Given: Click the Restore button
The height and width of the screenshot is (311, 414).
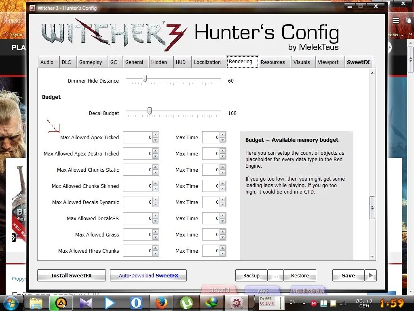Looking at the screenshot, I should tap(300, 275).
